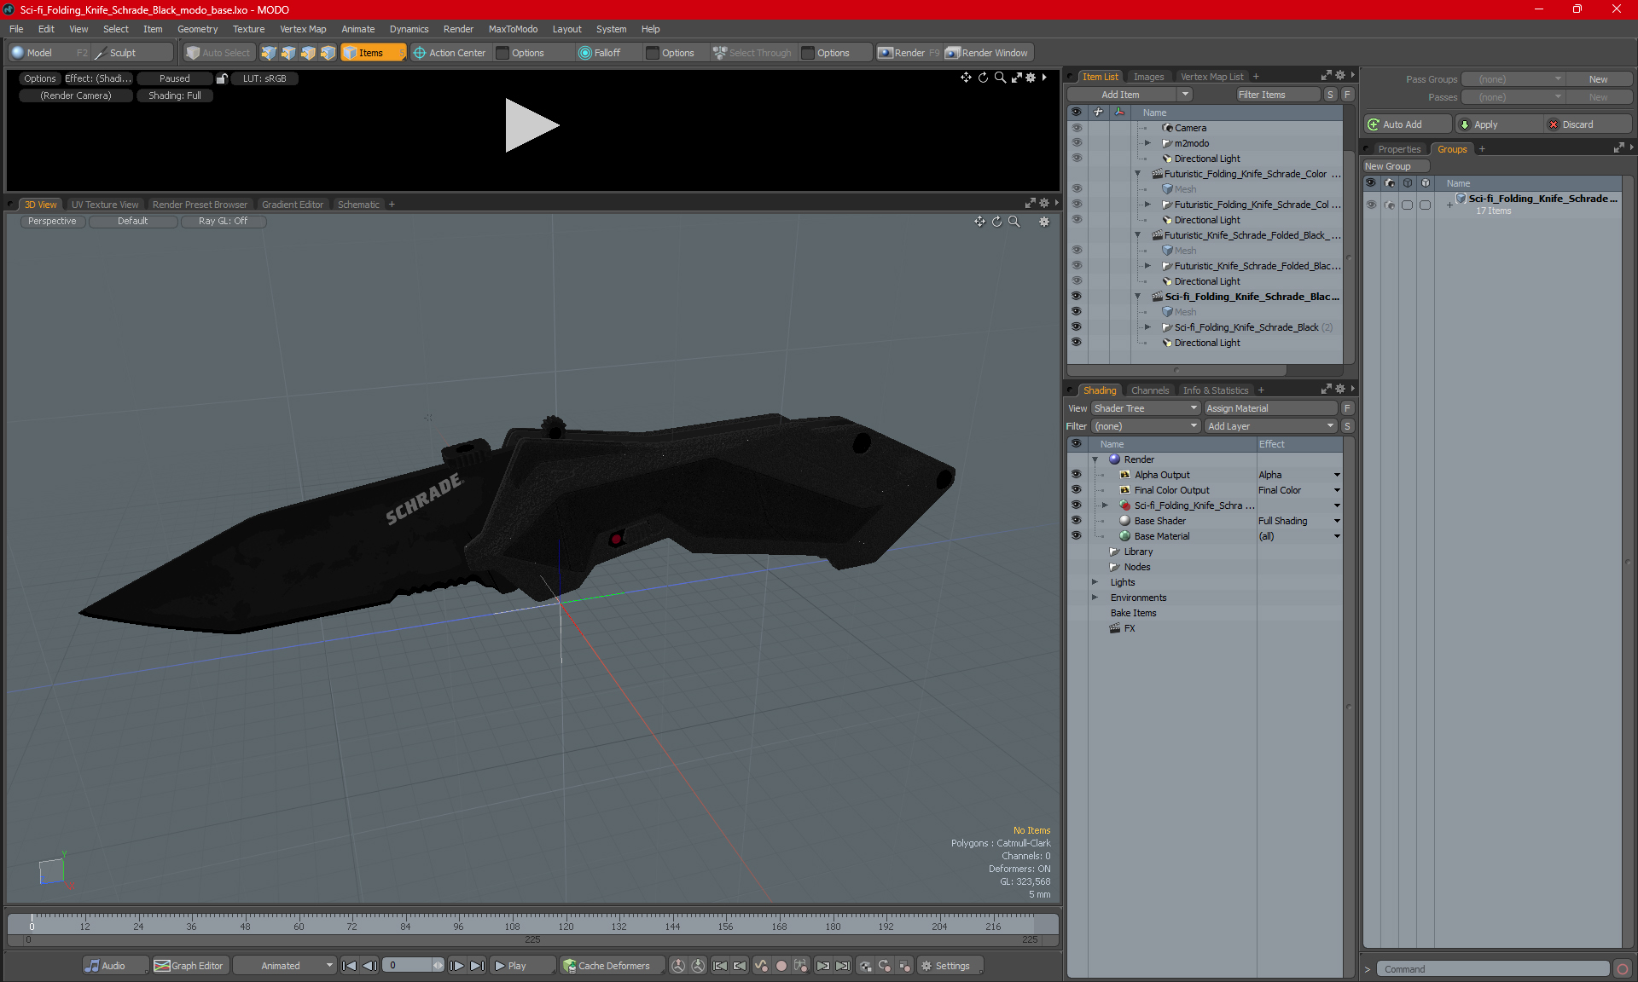The width and height of the screenshot is (1638, 982).
Task: Maximize the Item List panel
Action: 1326,76
